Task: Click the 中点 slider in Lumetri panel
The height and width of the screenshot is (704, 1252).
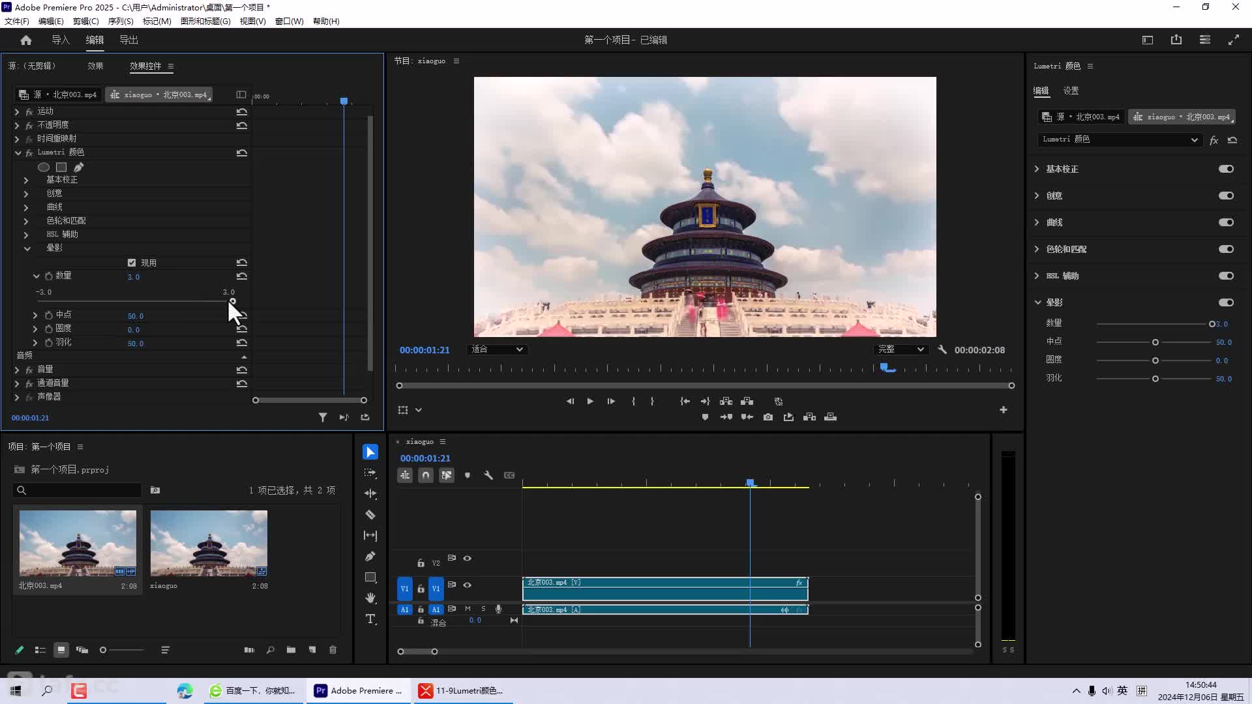Action: pos(1155,342)
